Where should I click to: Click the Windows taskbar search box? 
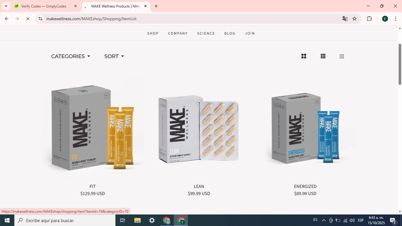[65, 220]
